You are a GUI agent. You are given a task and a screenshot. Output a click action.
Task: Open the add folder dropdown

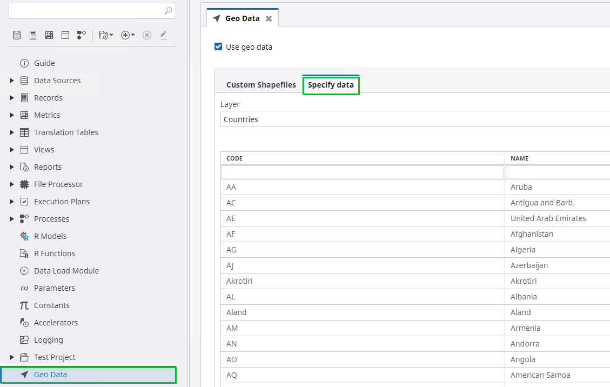coord(106,35)
